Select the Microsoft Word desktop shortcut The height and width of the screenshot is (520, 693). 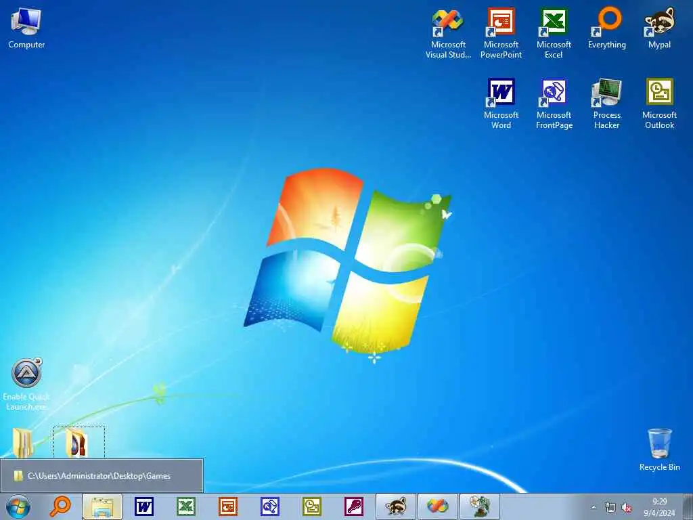(x=501, y=104)
